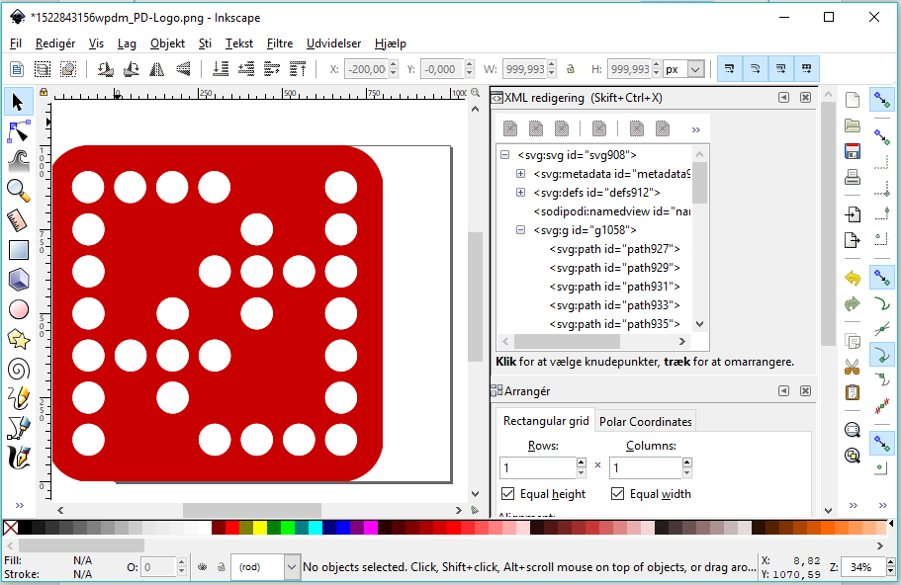
Task: Select the path927 node in XML tree
Action: click(x=614, y=249)
